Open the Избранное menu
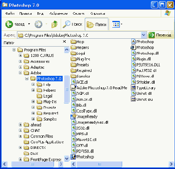175x169 pixels. (58, 13)
